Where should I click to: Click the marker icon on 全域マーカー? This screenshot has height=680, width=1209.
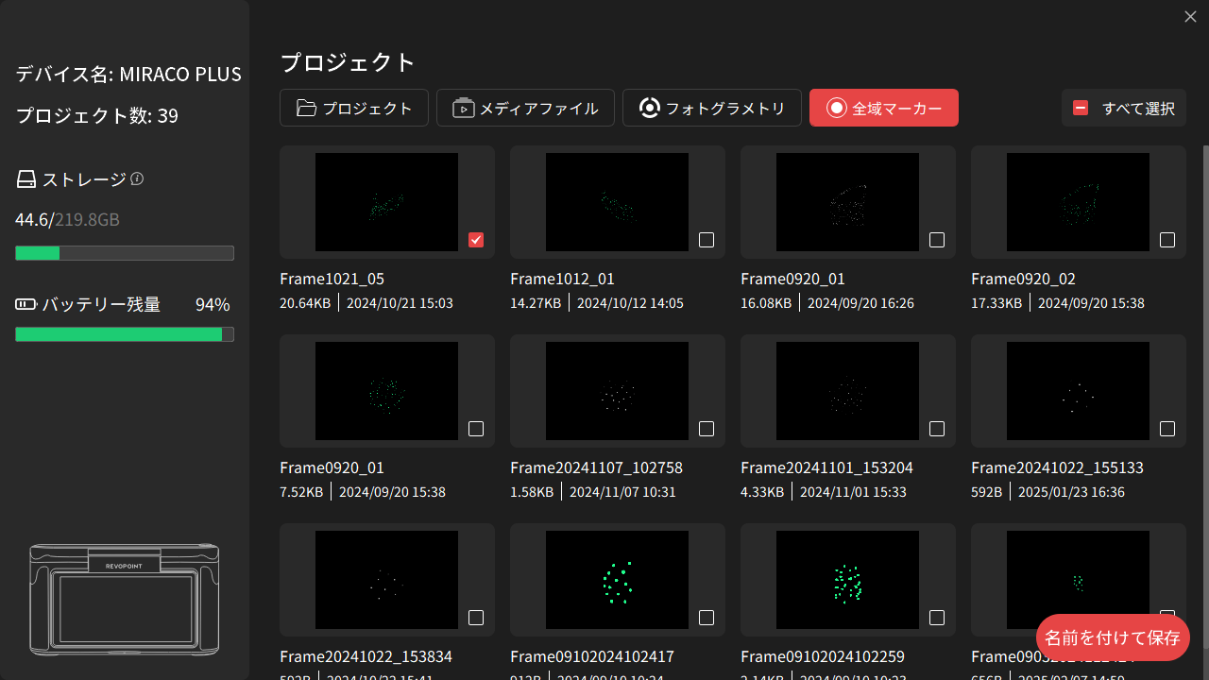tap(836, 108)
